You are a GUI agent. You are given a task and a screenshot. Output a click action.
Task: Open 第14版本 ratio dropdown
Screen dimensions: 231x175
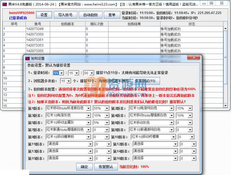188,151
